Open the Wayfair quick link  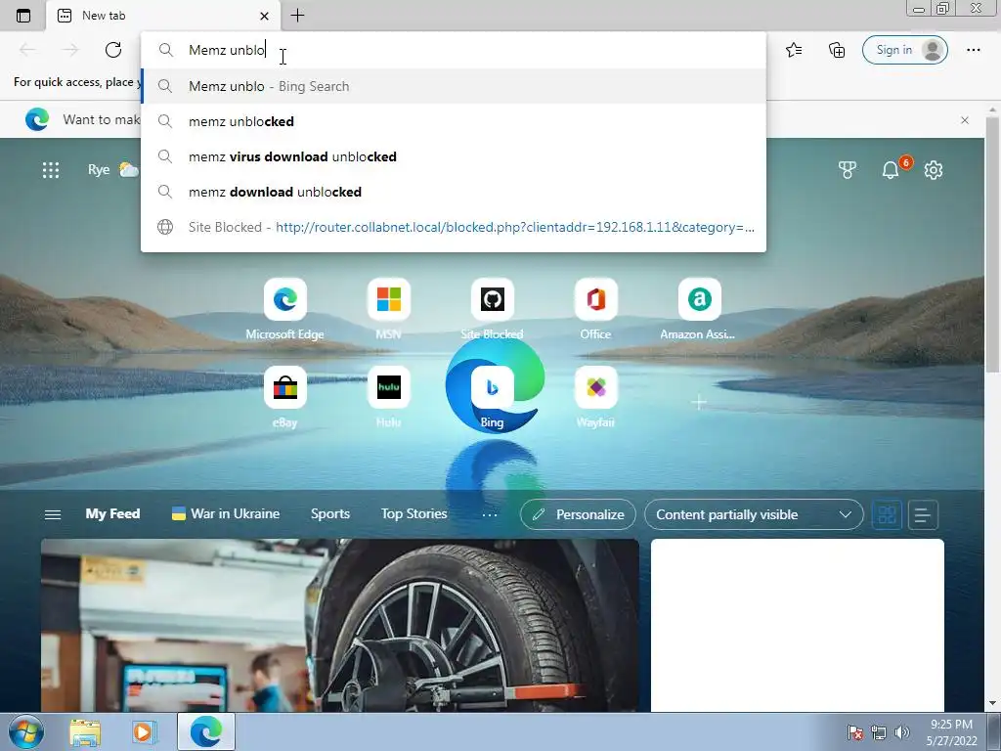point(595,397)
